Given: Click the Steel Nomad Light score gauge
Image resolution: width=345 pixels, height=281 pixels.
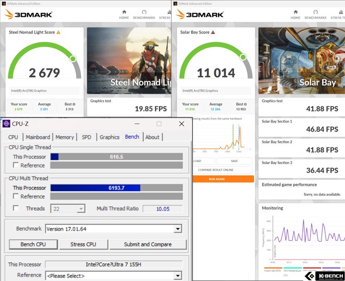Looking at the screenshot, I should click(44, 61).
